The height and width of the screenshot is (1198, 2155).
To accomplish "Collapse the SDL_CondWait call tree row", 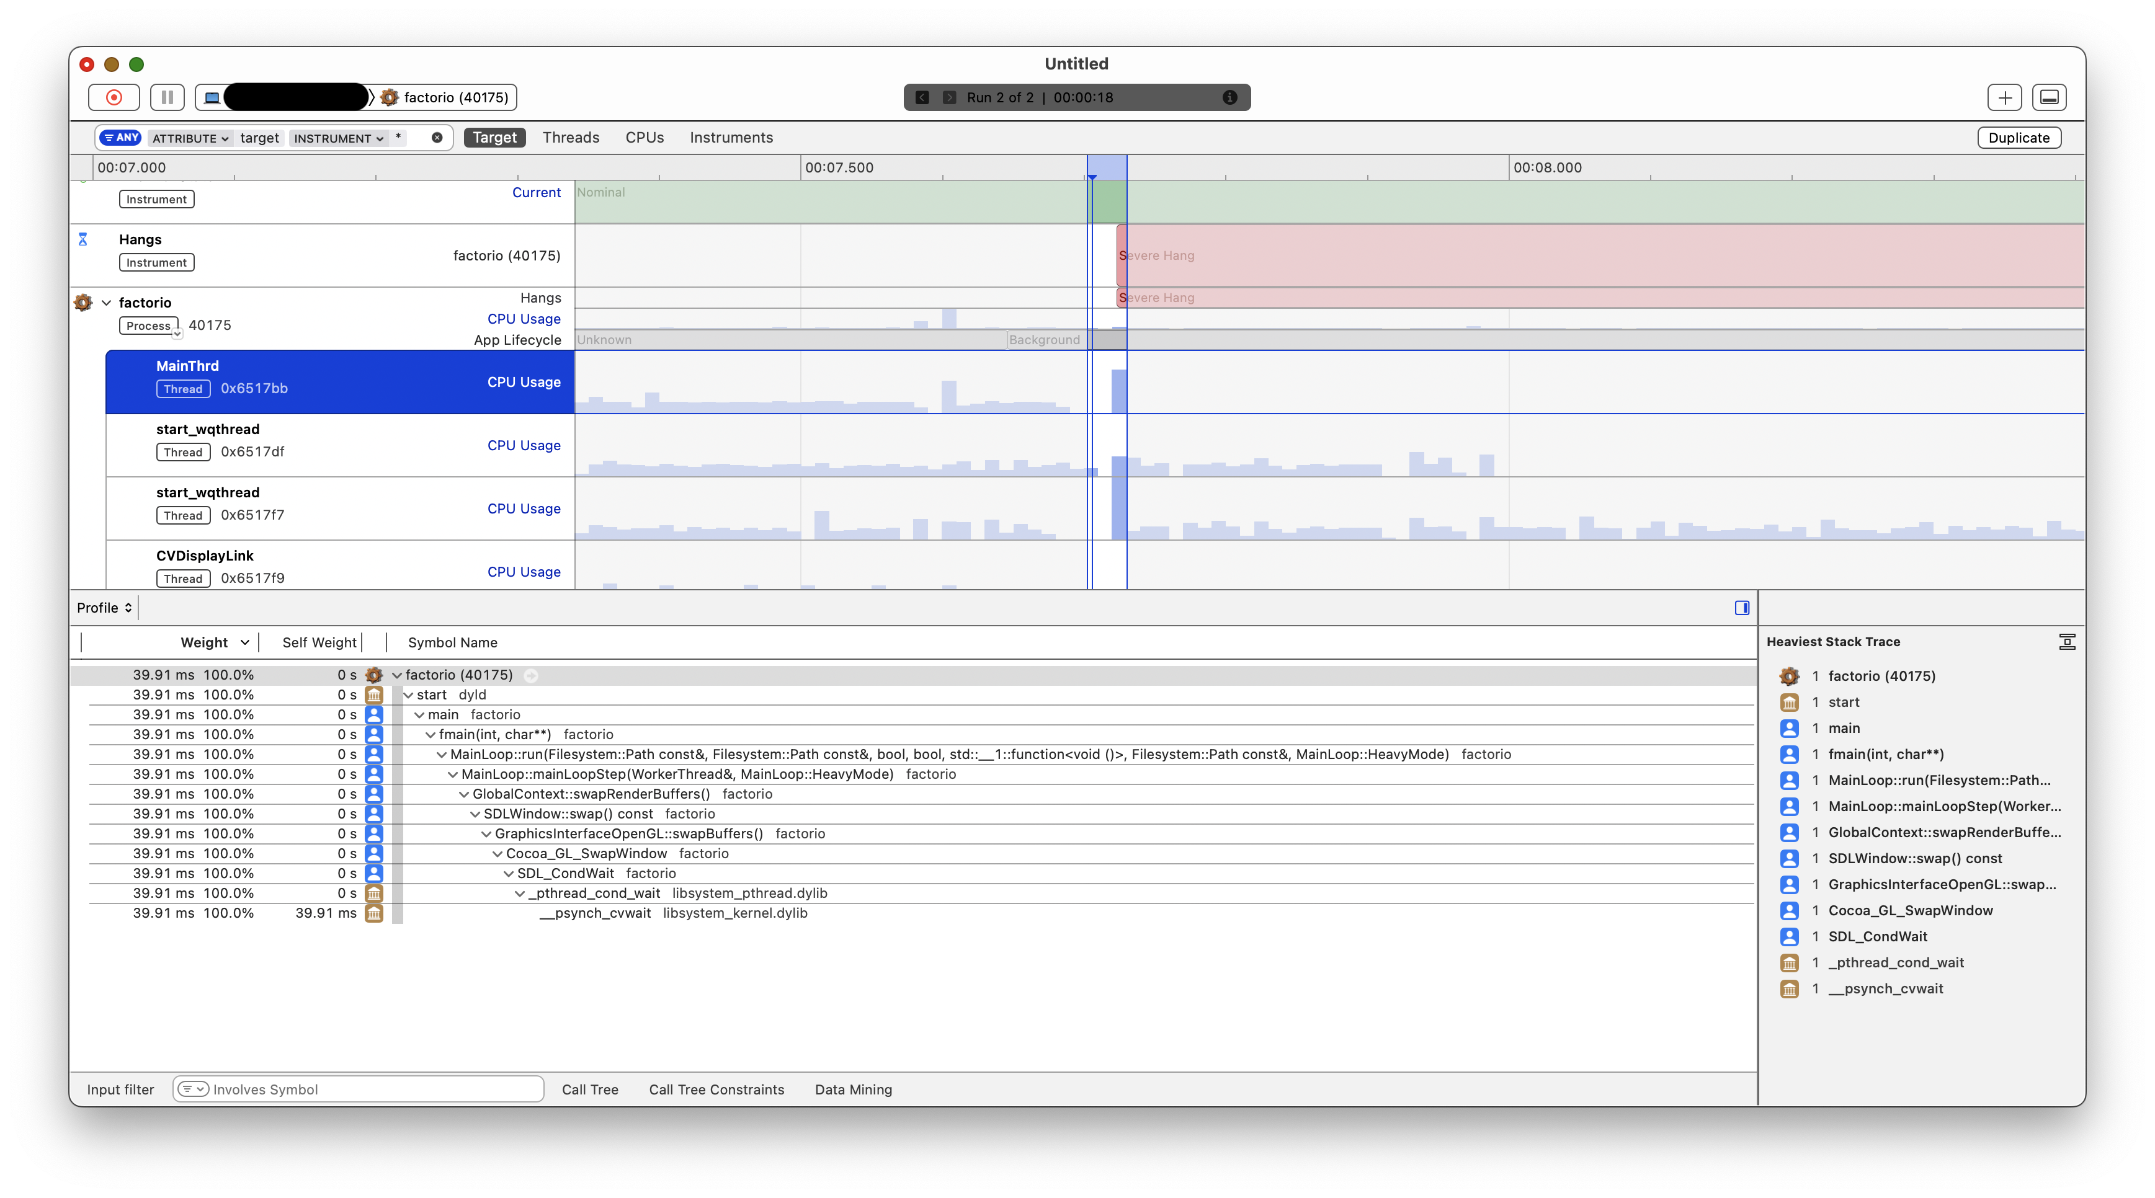I will (x=509, y=874).
